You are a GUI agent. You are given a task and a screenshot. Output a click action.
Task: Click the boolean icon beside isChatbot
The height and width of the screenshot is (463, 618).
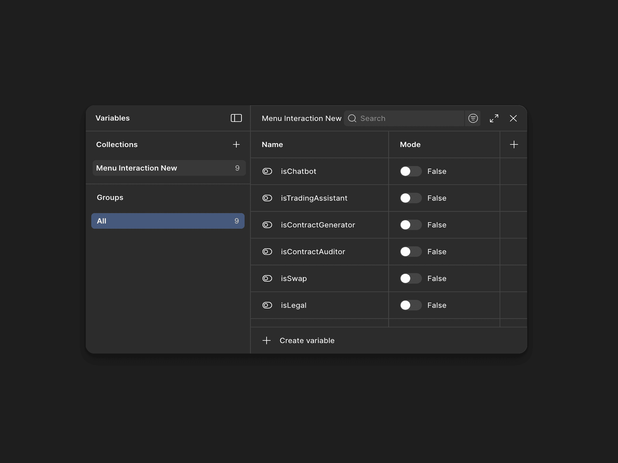(267, 171)
